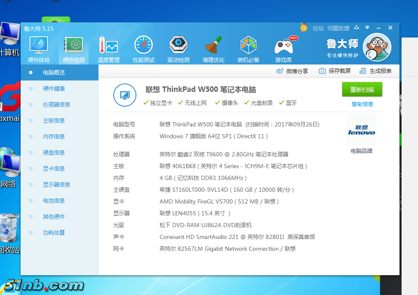418x295 pixels.
Task: Expand the main menu dropdown arrow in title bar
Action: click(367, 28)
